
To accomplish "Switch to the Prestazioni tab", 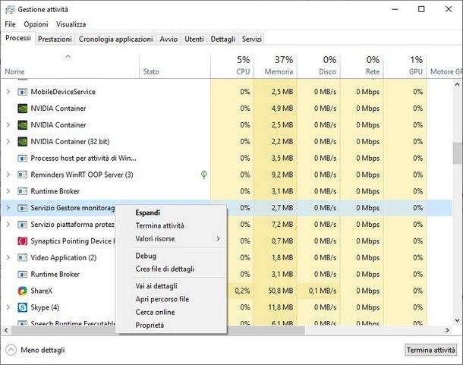I will click(x=55, y=39).
